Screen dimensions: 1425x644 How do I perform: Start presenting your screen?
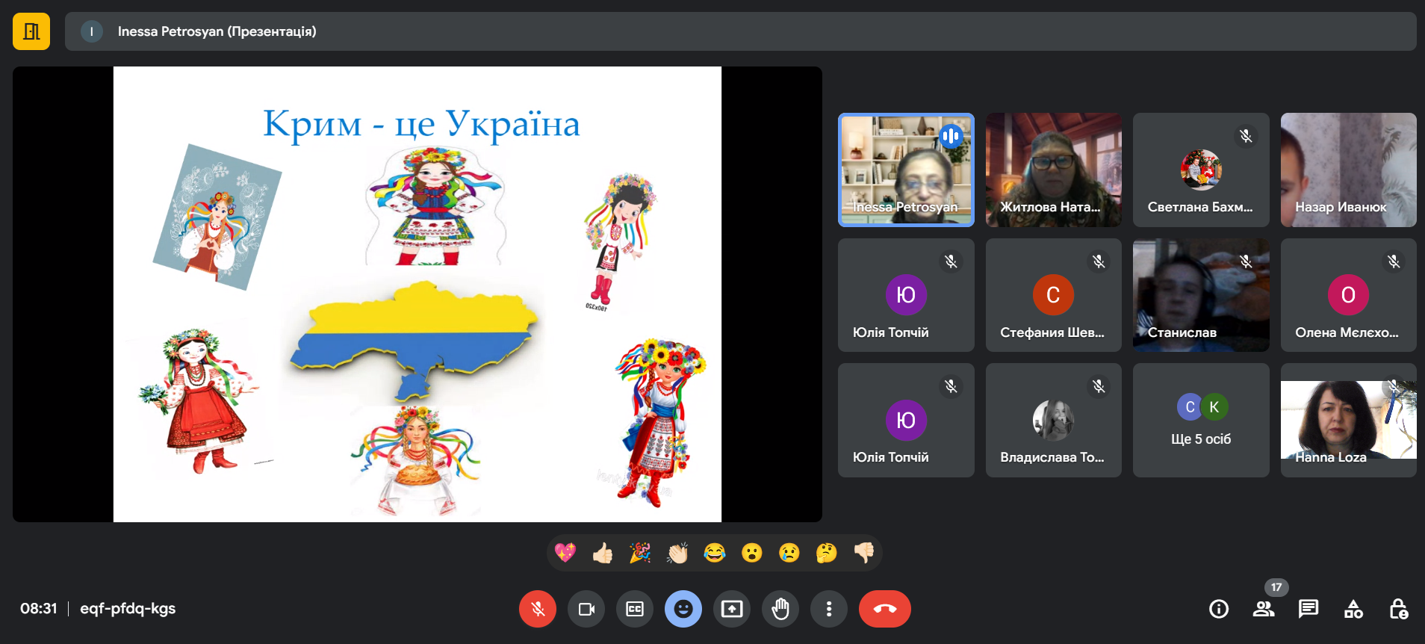click(731, 609)
